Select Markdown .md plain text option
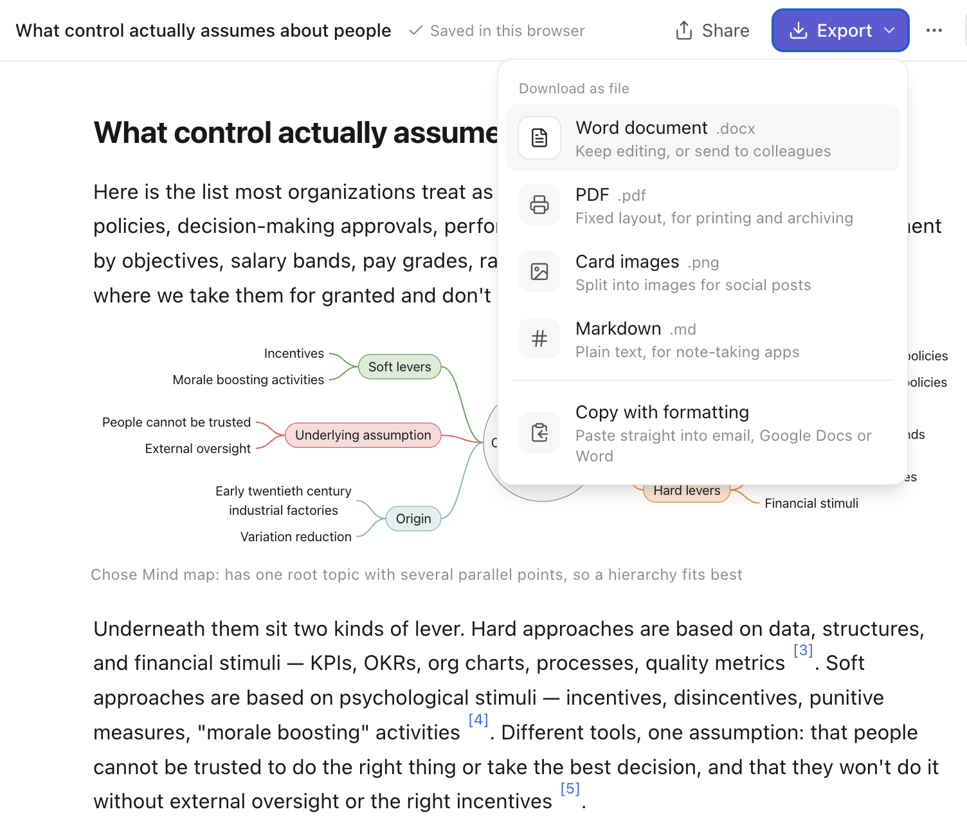The width and height of the screenshot is (967, 834). coord(703,338)
